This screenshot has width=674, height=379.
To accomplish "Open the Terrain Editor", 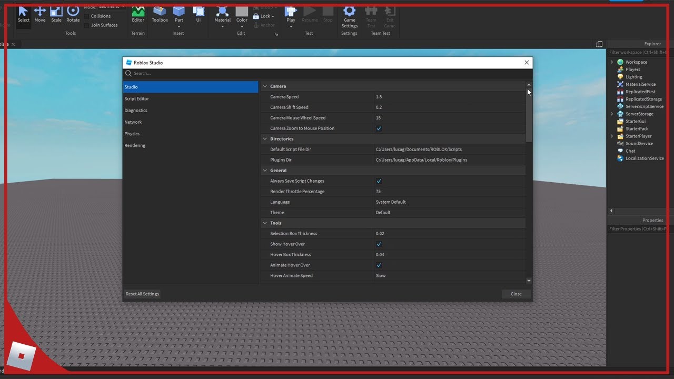I will 138,13.
